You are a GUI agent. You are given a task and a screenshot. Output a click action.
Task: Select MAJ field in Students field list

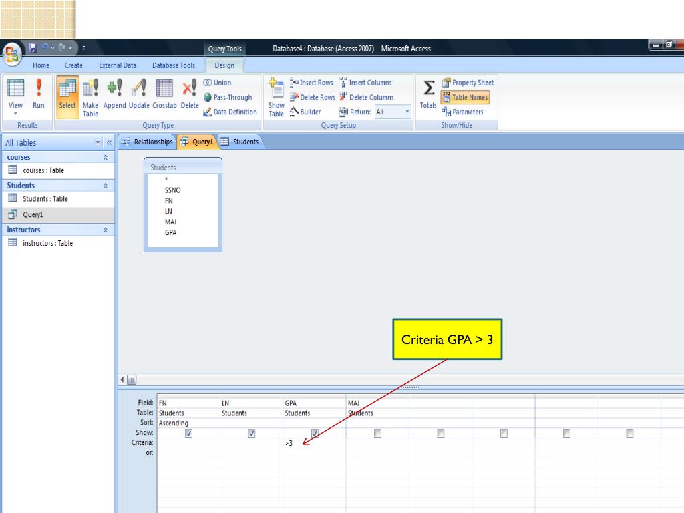(170, 222)
